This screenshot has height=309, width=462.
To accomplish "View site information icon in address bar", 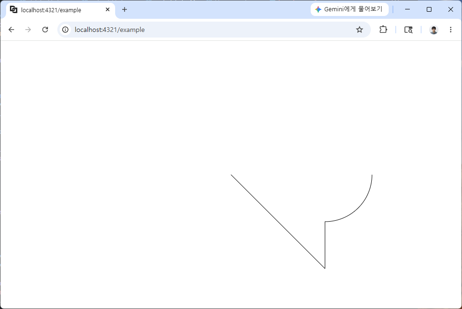I will click(65, 30).
